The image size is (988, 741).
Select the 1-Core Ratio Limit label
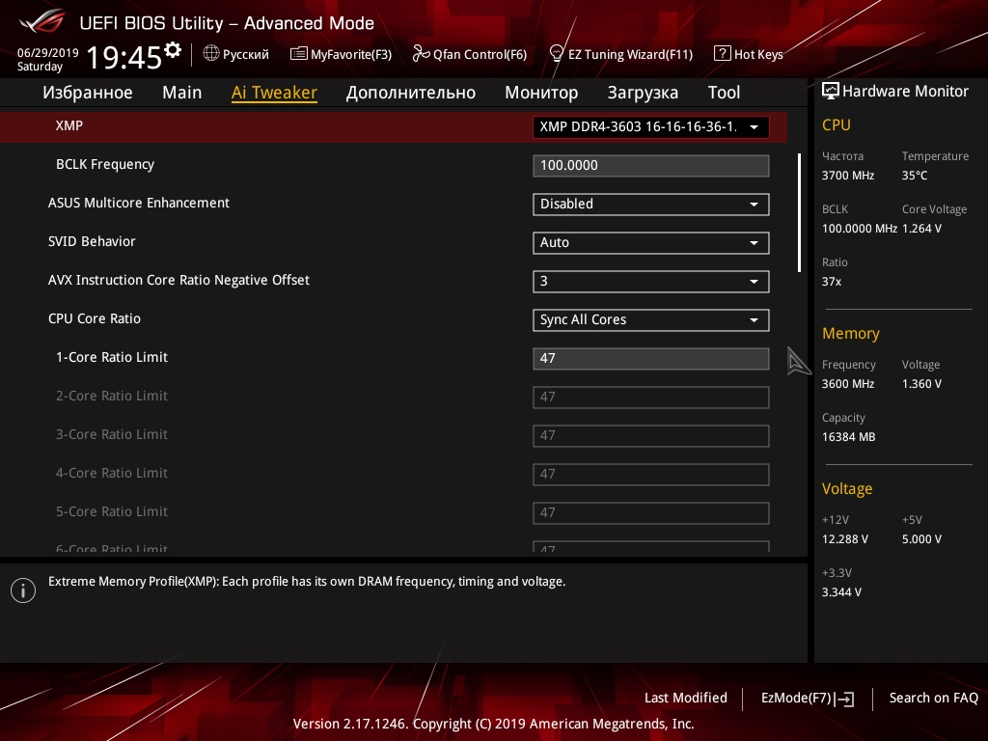[x=112, y=357]
